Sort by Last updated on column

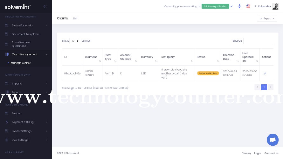click(250, 57)
